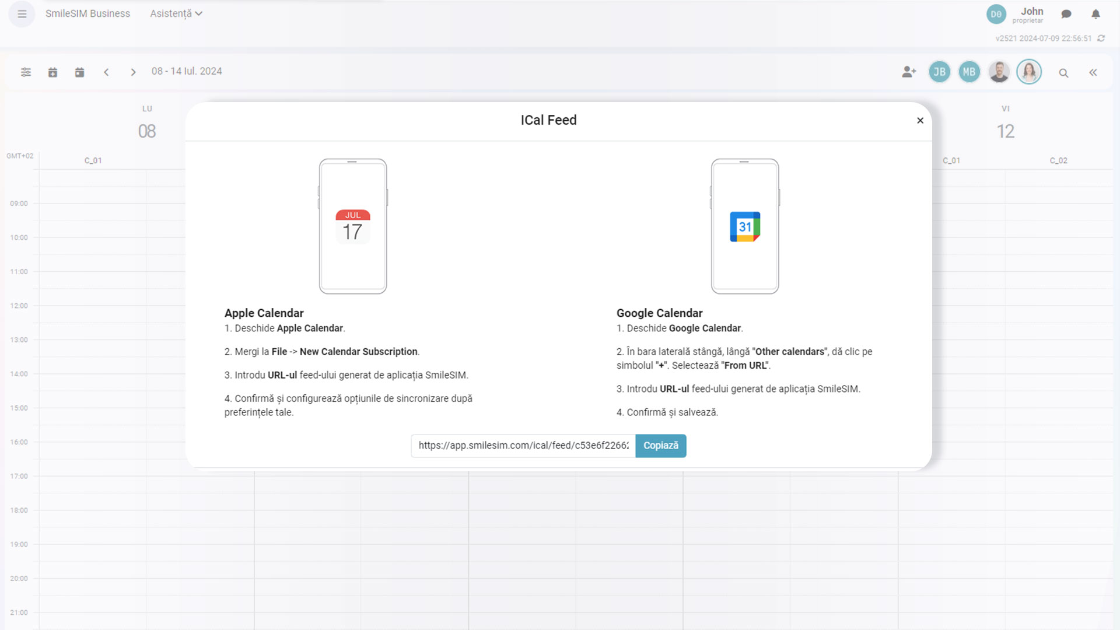Toggle the JB staff avatar filter
Screen dimensions: 1120x630
coord(939,72)
